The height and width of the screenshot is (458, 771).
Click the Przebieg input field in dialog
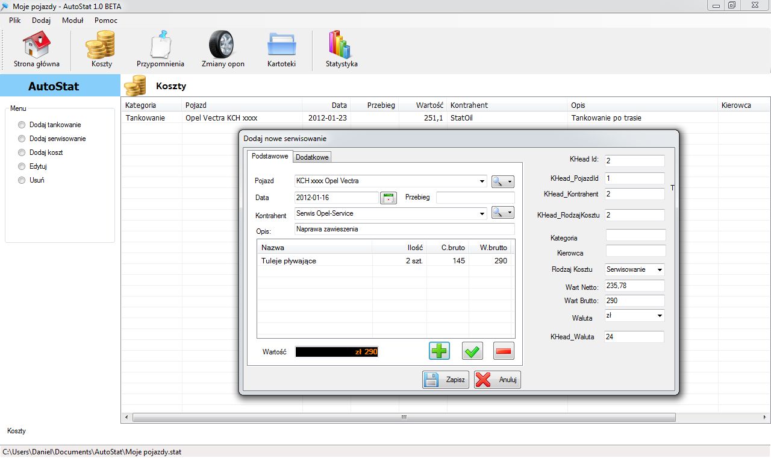pyautogui.click(x=476, y=198)
